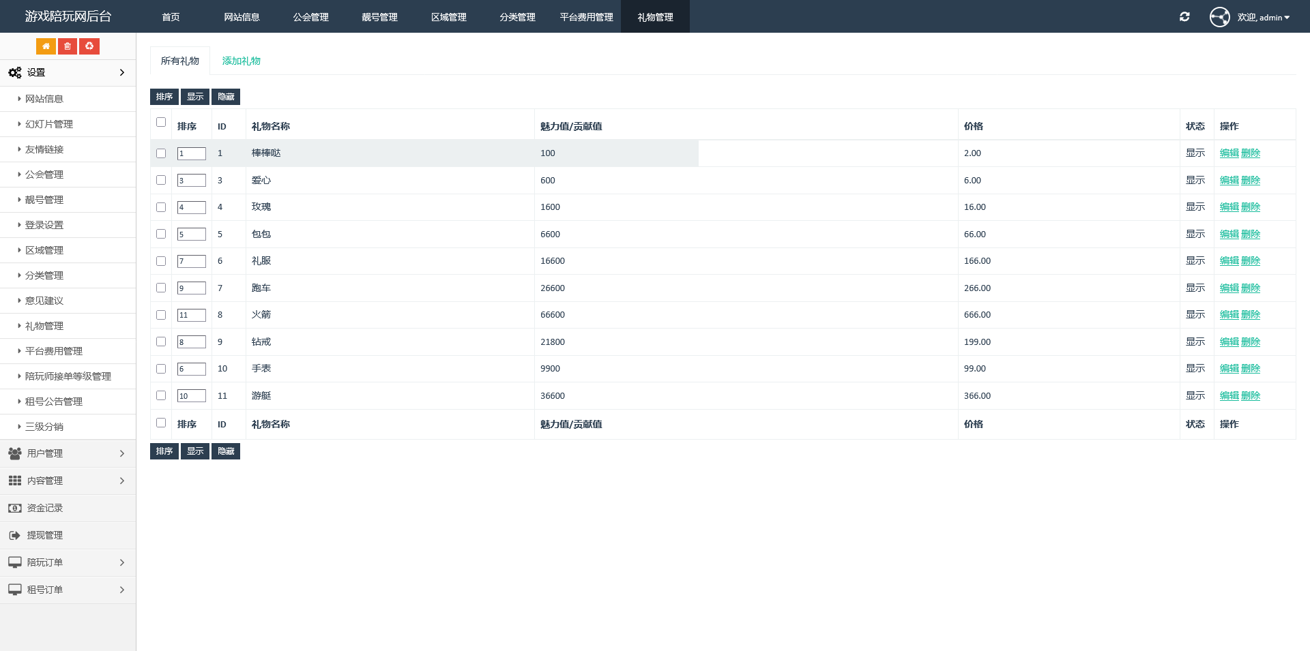1310x651 pixels.
Task: Collapse the 设置 sidebar section chevron
Action: (122, 72)
